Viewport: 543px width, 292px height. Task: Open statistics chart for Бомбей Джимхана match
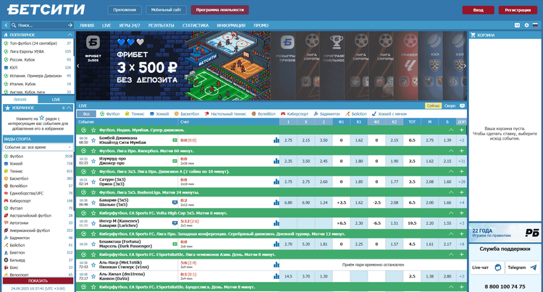click(x=277, y=140)
